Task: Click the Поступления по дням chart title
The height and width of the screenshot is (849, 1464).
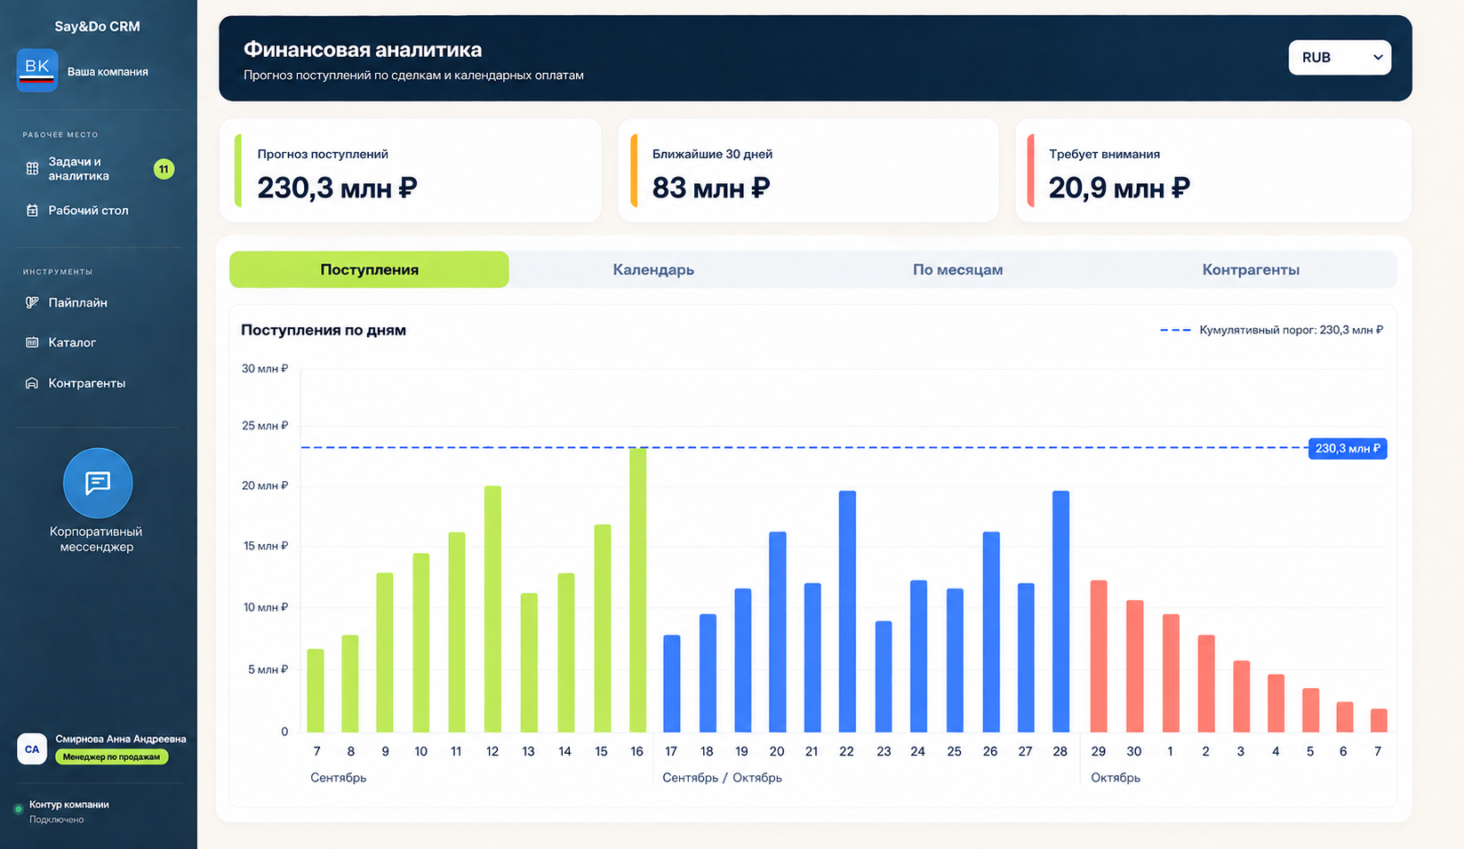Action: pyautogui.click(x=324, y=330)
